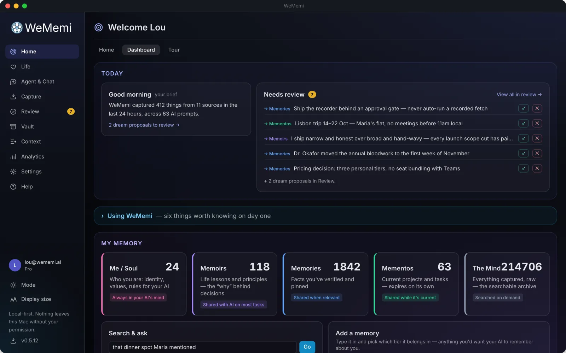Click the Review badge showing 7 in sidebar
The height and width of the screenshot is (353, 566).
(71, 112)
